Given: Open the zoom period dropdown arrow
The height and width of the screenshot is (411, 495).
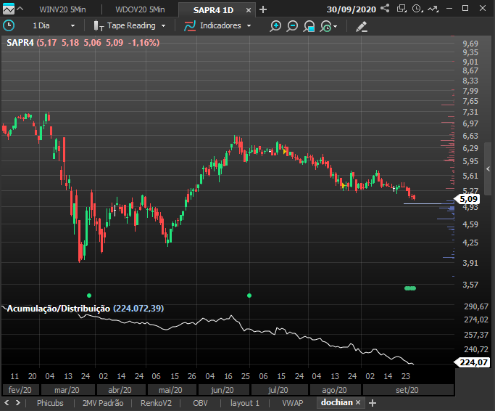Looking at the screenshot, I should click(336, 26).
